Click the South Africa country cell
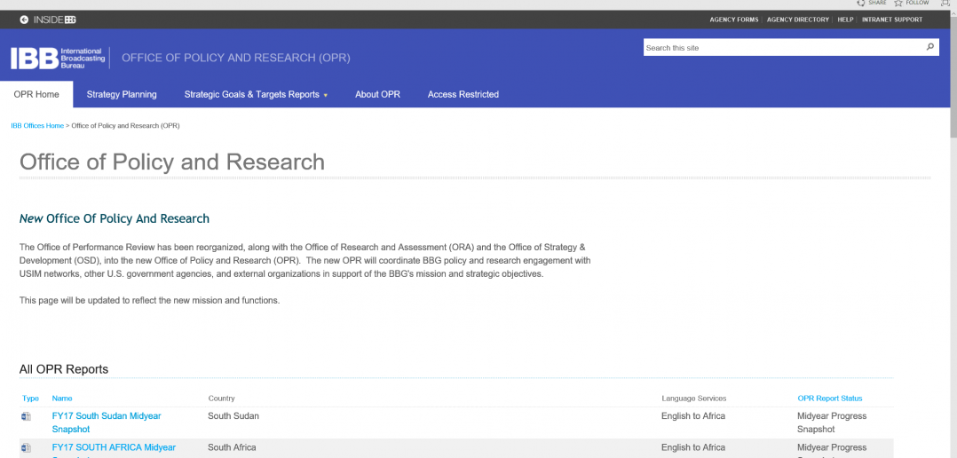The height and width of the screenshot is (458, 957). coord(232,447)
